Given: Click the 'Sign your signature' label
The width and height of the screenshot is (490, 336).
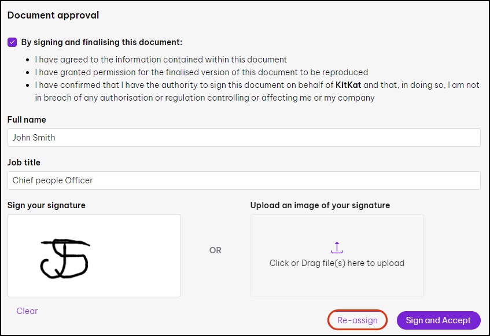Looking at the screenshot, I should tap(46, 205).
